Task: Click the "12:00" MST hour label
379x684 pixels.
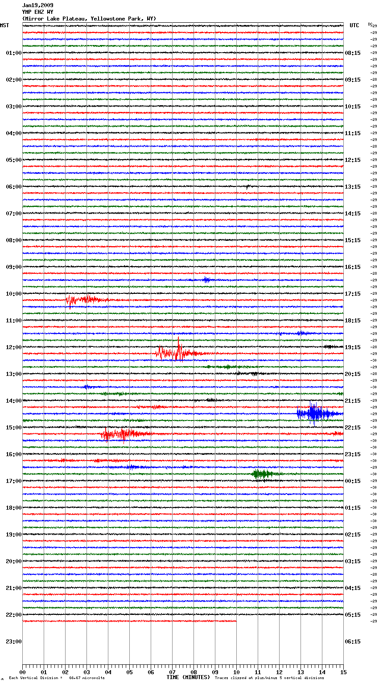Action: pyautogui.click(x=14, y=347)
